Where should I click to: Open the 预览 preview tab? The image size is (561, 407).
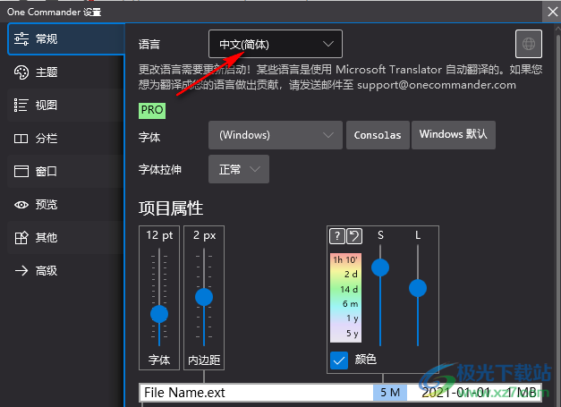pyautogui.click(x=66, y=205)
